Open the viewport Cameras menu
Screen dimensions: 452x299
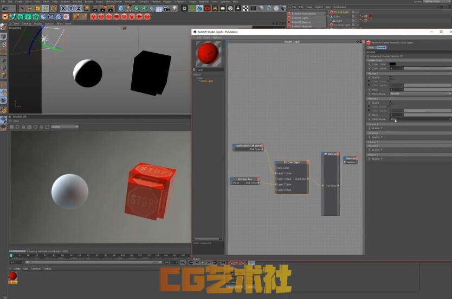(x=26, y=24)
